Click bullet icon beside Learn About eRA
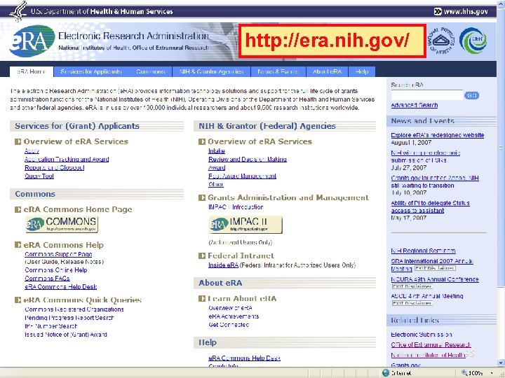 click(202, 299)
